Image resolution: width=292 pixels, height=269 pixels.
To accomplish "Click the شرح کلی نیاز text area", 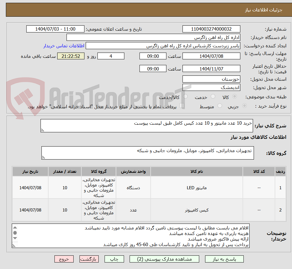I will [147, 126].
